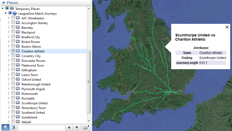The height and width of the screenshot is (131, 232).
Task: Click the balloon title Scunthorpe United vs Charlton Athletic
Action: pos(195,37)
